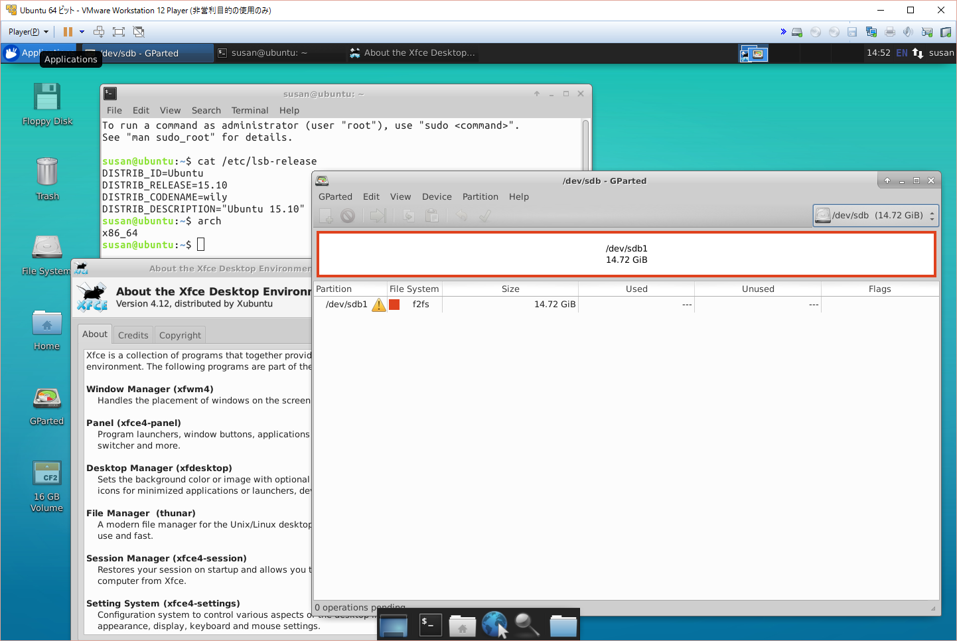The image size is (957, 641).
Task: Open the GParted menu in menu bar
Action: click(335, 197)
